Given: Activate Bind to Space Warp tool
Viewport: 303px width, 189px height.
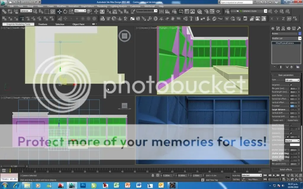Looking at the screenshot, I should click(x=16, y=12).
